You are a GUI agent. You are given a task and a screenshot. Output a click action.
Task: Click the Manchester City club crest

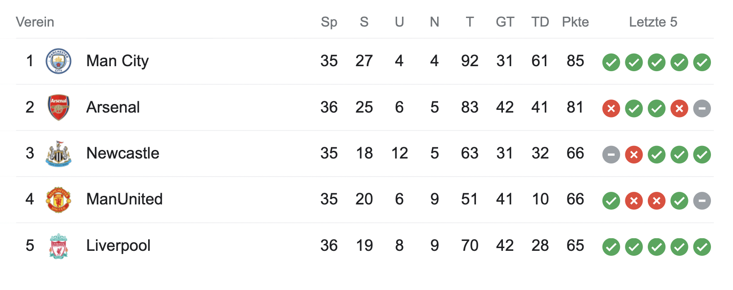[59, 61]
